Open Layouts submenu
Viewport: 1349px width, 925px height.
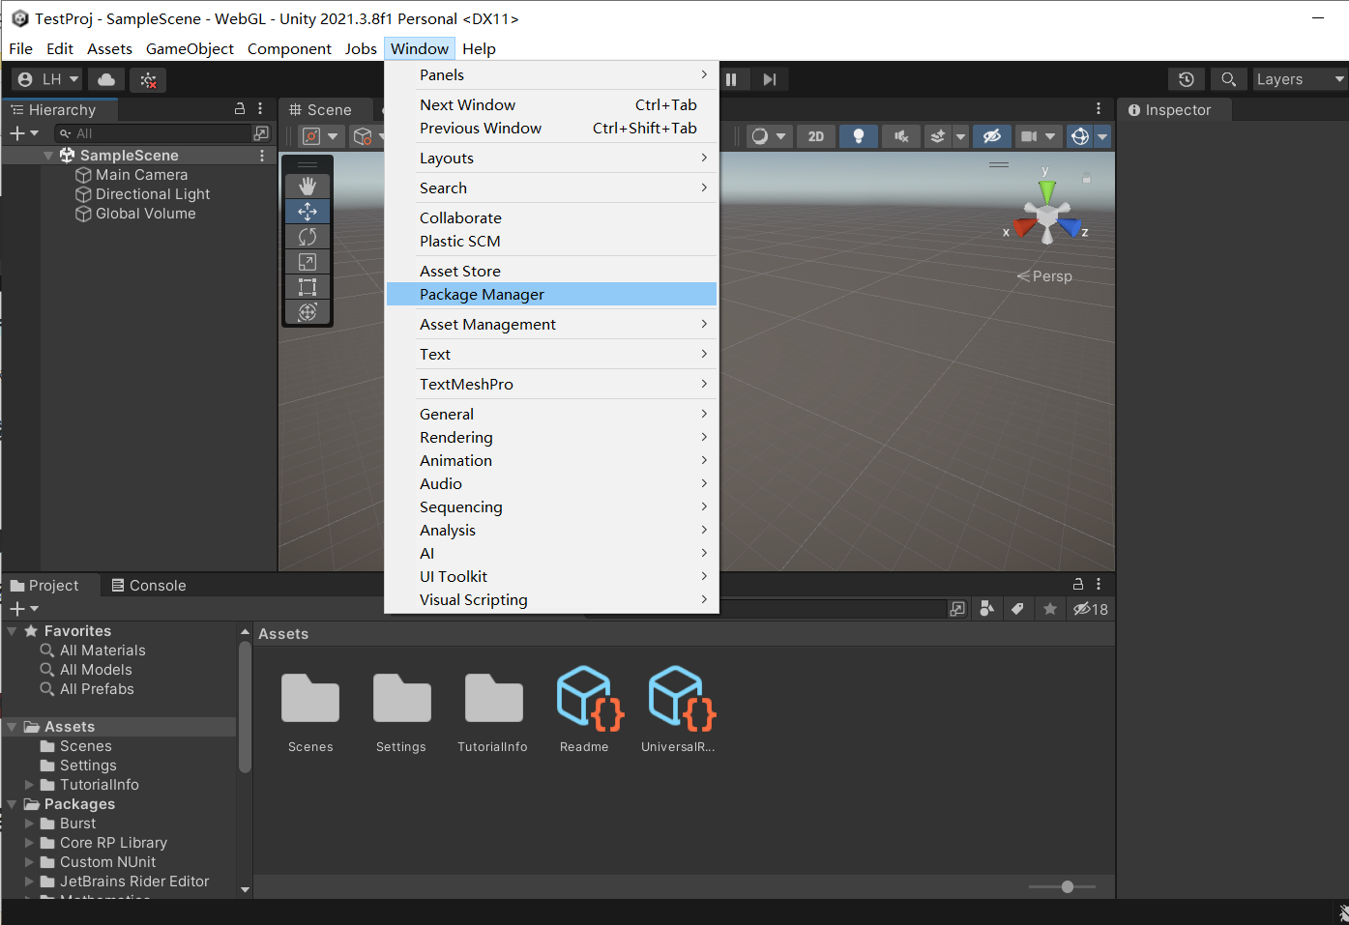[551, 158]
